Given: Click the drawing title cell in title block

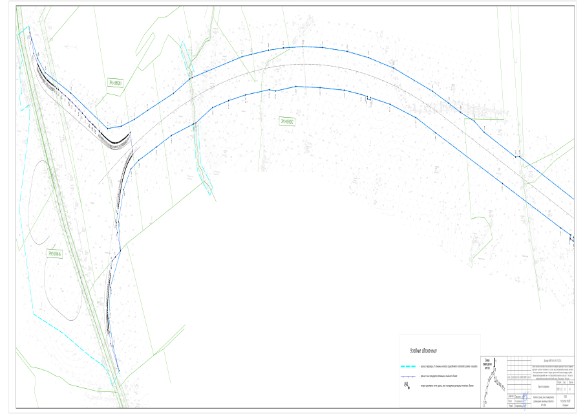Looking at the screenshot, I should [543, 400].
